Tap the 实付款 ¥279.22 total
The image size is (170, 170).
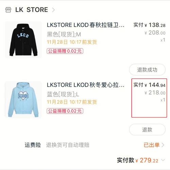[x=137, y=160]
